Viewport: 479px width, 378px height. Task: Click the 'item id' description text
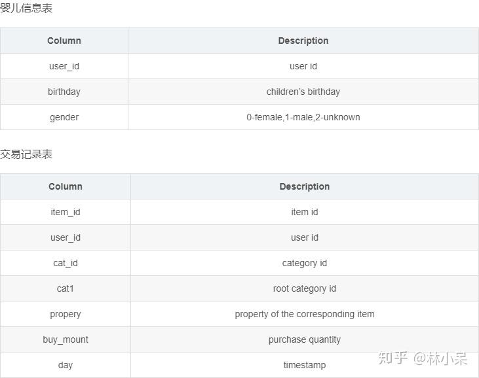(304, 212)
